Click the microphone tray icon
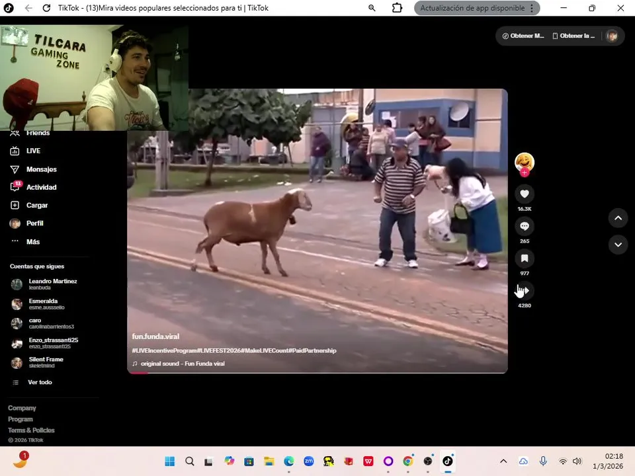635x476 pixels. pyautogui.click(x=543, y=461)
